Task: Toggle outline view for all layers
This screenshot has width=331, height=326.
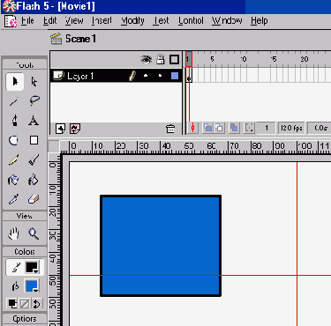Action: [x=174, y=60]
